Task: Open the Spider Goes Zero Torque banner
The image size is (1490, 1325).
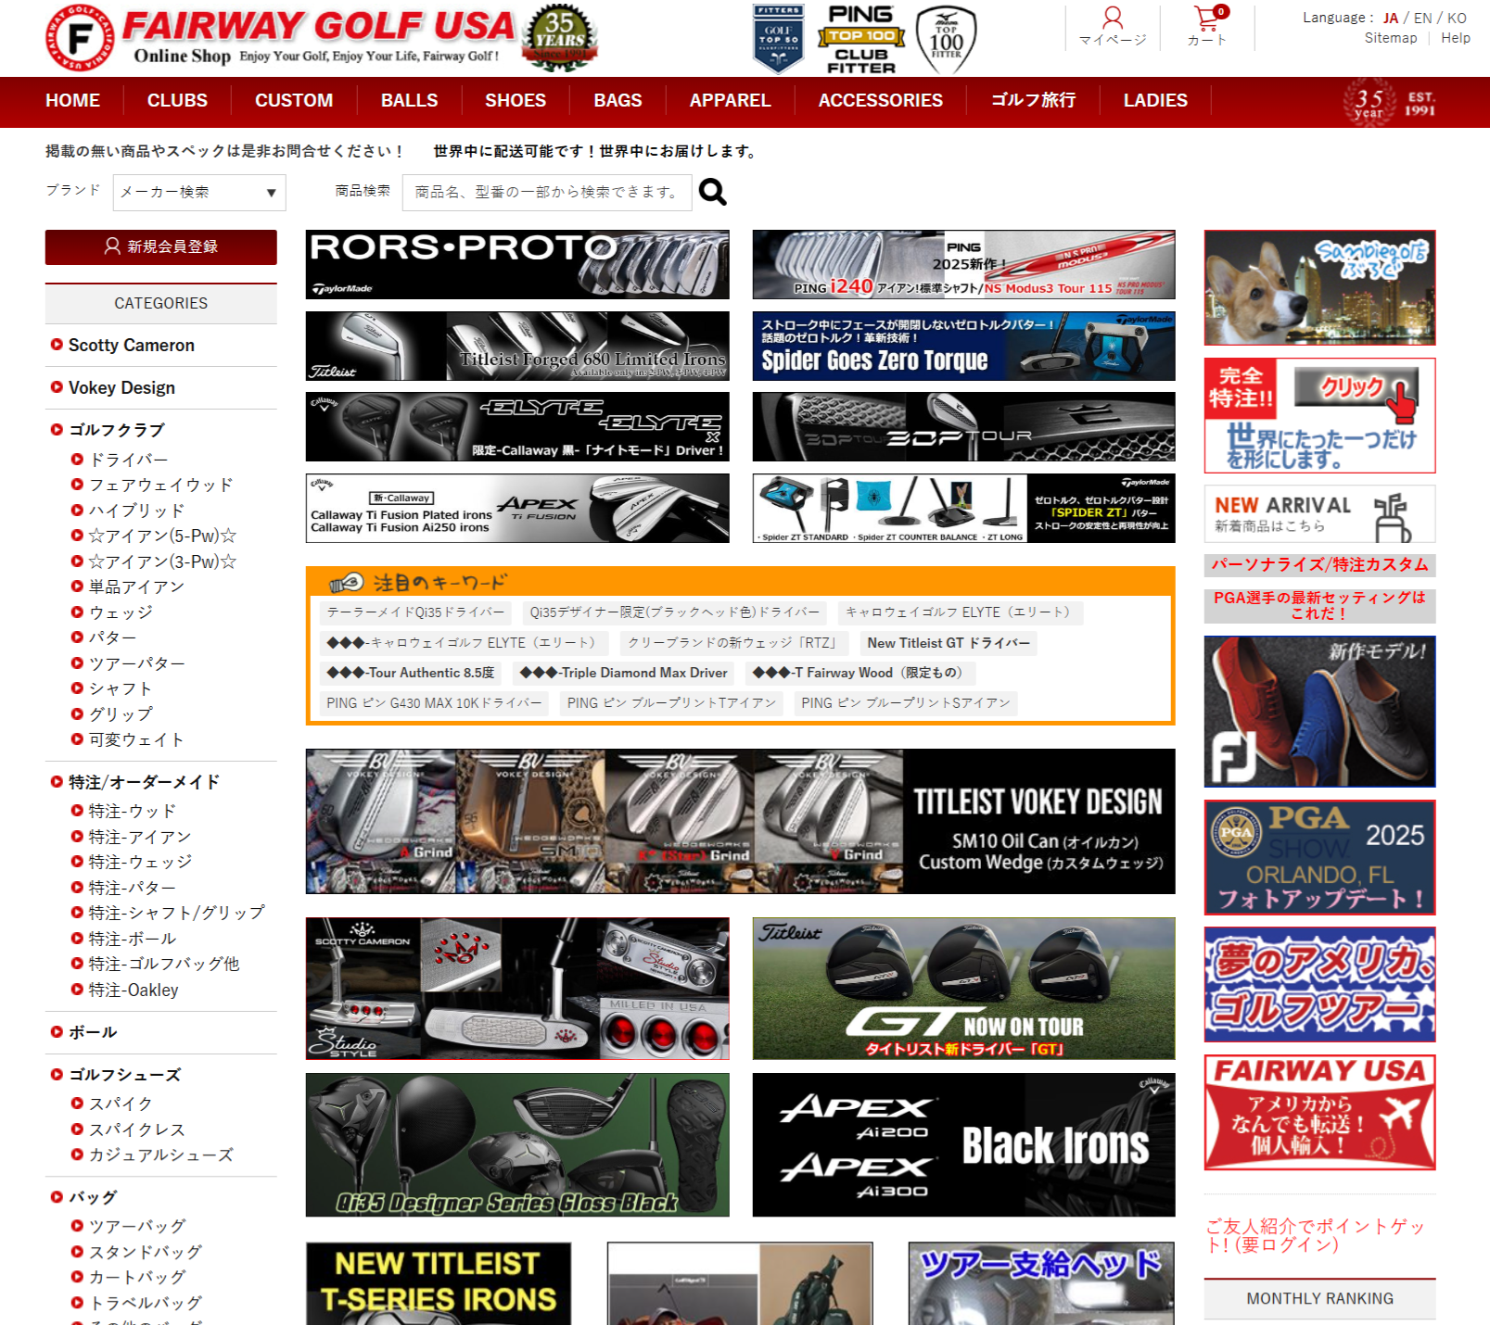Action: tap(964, 346)
